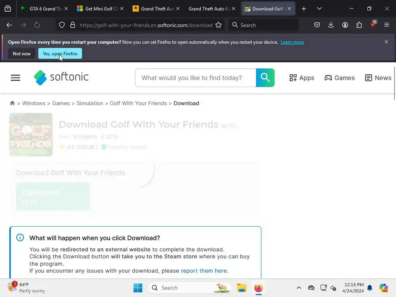The image size is (396, 297).
Task: Open a new browser tab
Action: [304, 9]
